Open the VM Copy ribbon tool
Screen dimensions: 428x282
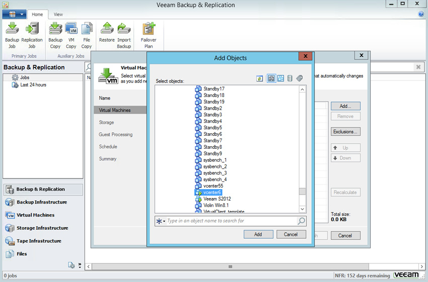71,36
